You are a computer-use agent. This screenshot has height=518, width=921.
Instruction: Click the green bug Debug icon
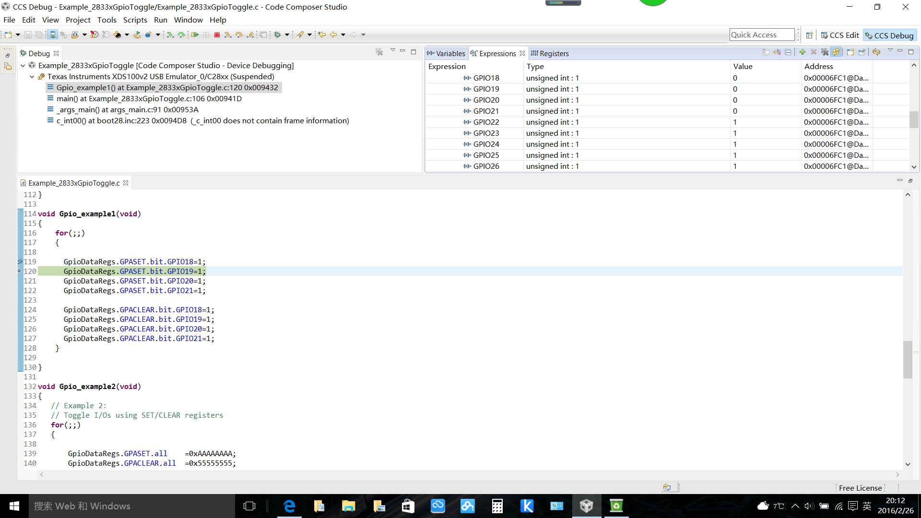pyautogui.click(x=277, y=35)
